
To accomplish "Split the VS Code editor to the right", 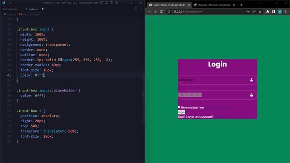I will coord(136,9).
